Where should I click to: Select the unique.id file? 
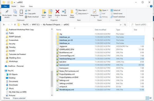pos(100,86)
